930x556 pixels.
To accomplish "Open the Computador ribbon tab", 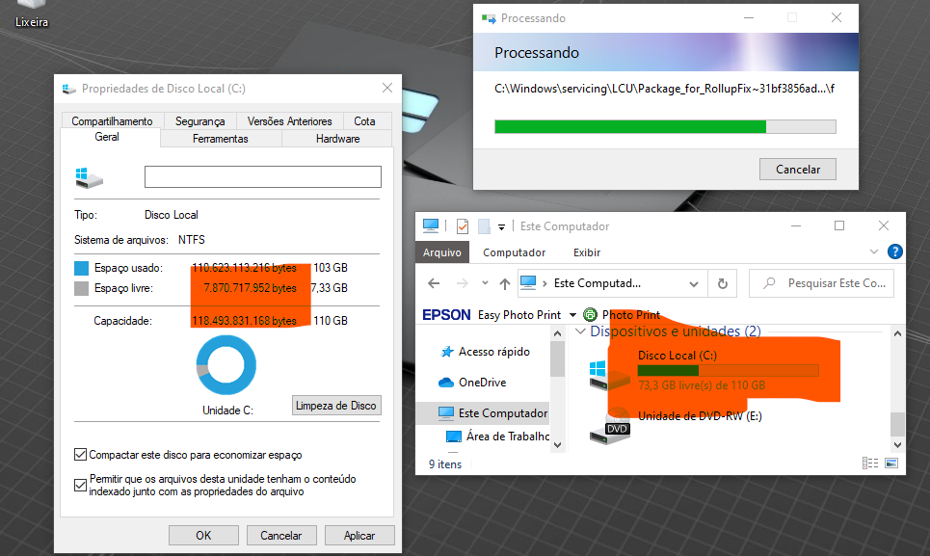I will click(x=515, y=252).
